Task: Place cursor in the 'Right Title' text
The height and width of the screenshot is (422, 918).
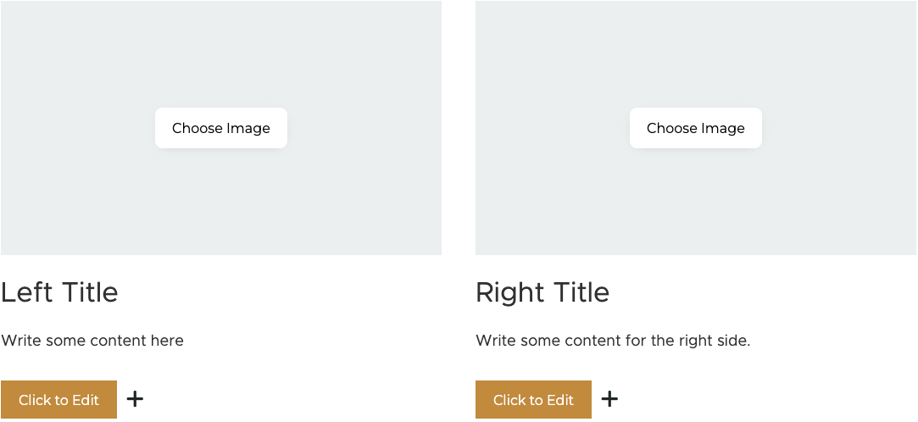Action: pyautogui.click(x=542, y=292)
